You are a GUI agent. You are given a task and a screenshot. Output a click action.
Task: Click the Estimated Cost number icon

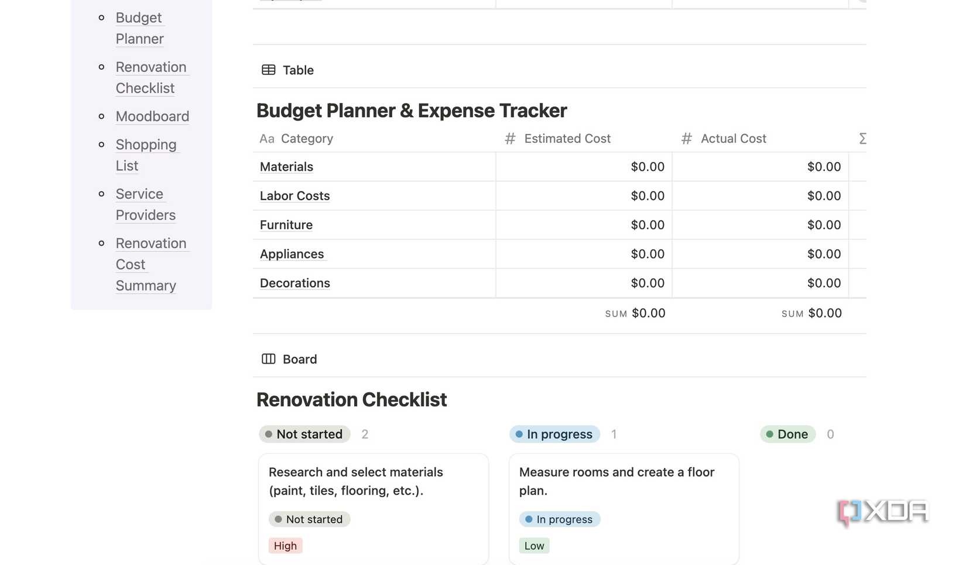tap(510, 139)
